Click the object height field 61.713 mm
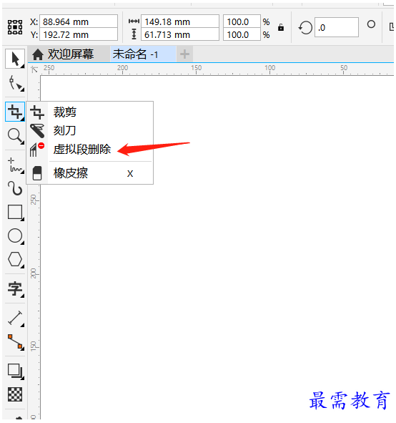396x423 pixels. coord(180,34)
